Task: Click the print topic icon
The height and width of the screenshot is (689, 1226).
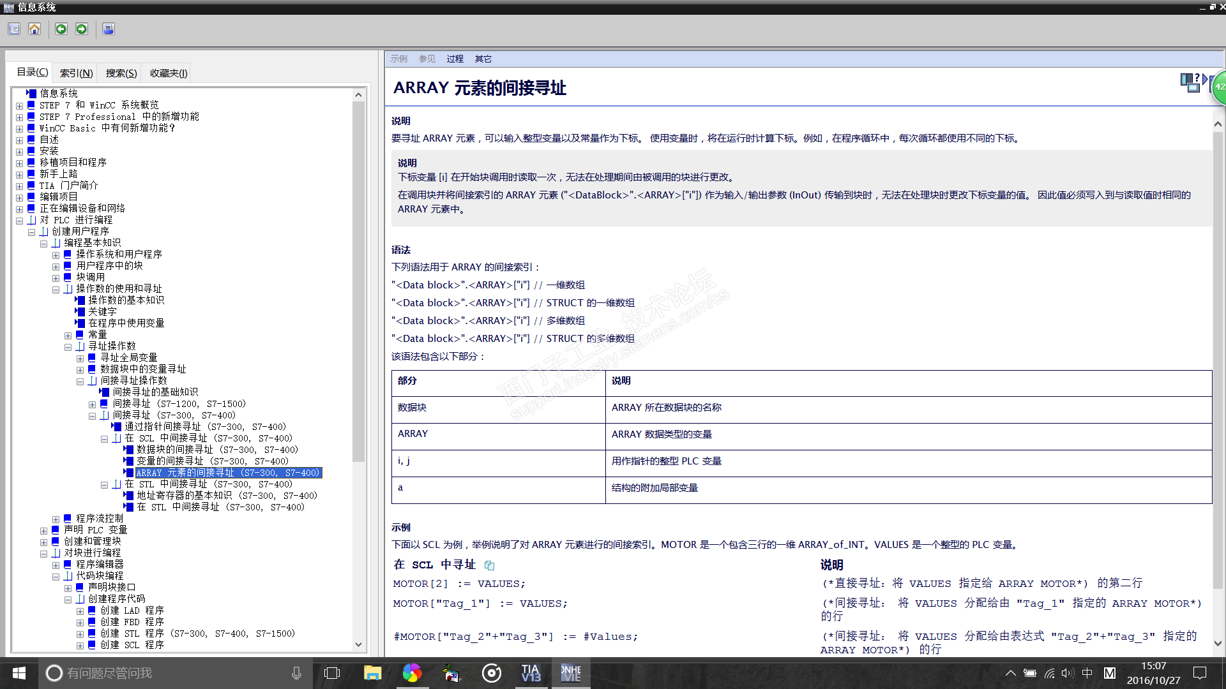Action: tap(109, 29)
